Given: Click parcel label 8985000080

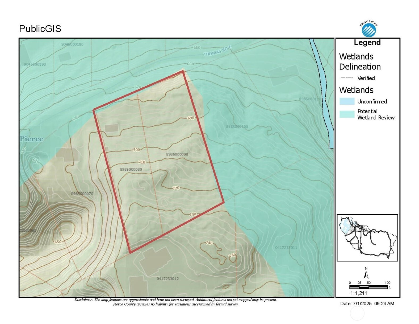Looking at the screenshot, I should 131,169.
